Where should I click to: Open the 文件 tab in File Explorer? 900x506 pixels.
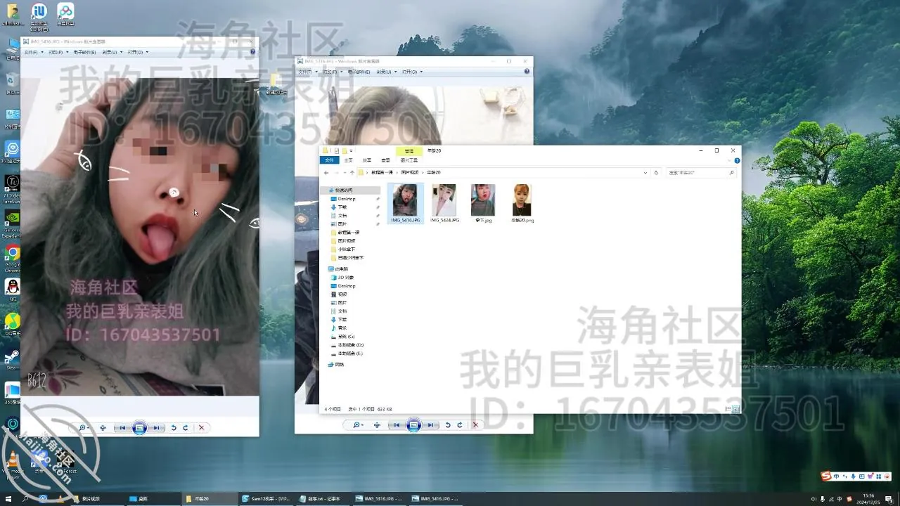tap(328, 160)
